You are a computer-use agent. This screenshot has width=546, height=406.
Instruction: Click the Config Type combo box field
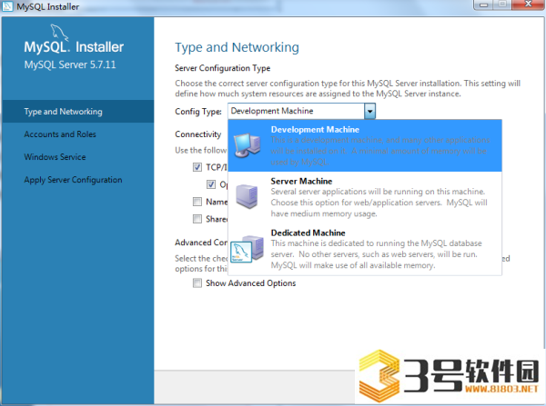[x=301, y=111]
